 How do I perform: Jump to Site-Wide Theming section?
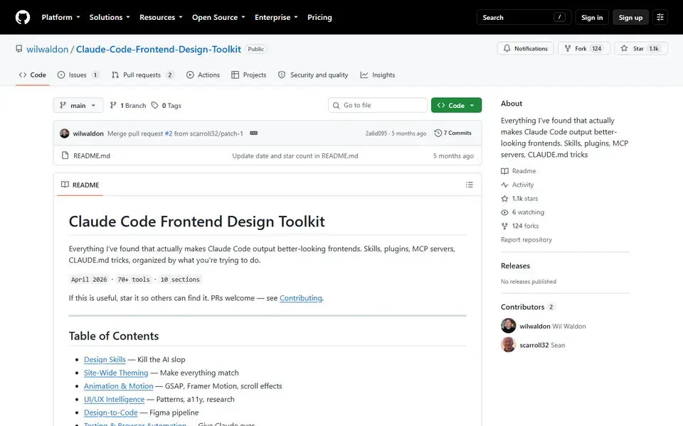[x=116, y=373]
